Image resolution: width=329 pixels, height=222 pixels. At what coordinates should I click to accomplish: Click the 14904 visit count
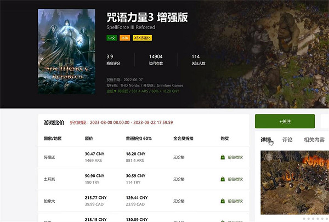pos(156,56)
